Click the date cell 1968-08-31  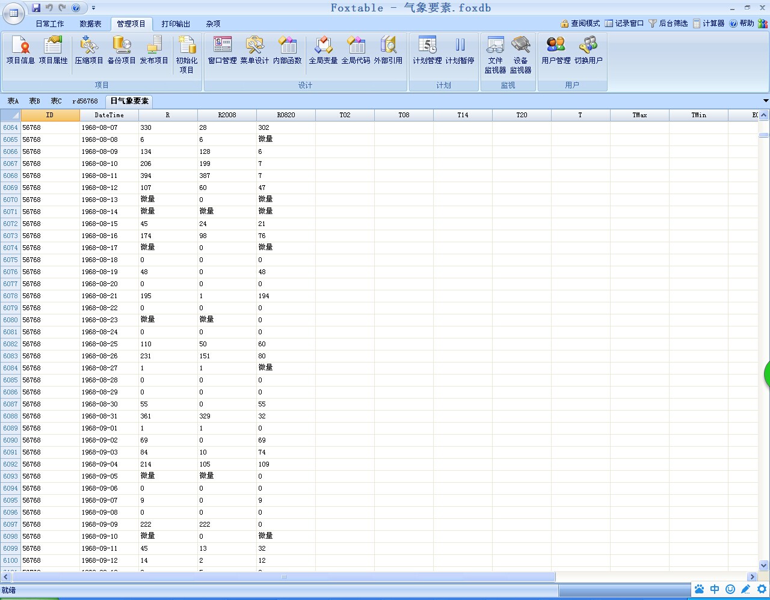click(x=109, y=416)
